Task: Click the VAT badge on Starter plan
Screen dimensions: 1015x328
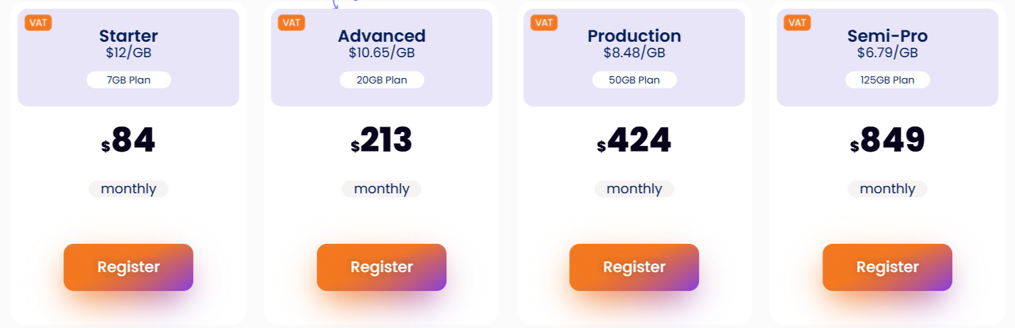Action: tap(38, 22)
